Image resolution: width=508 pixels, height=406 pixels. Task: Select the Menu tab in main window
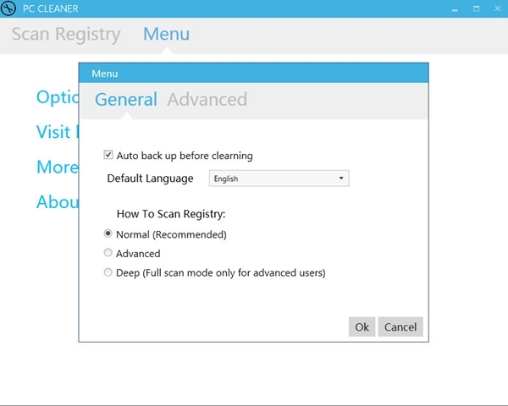point(167,34)
